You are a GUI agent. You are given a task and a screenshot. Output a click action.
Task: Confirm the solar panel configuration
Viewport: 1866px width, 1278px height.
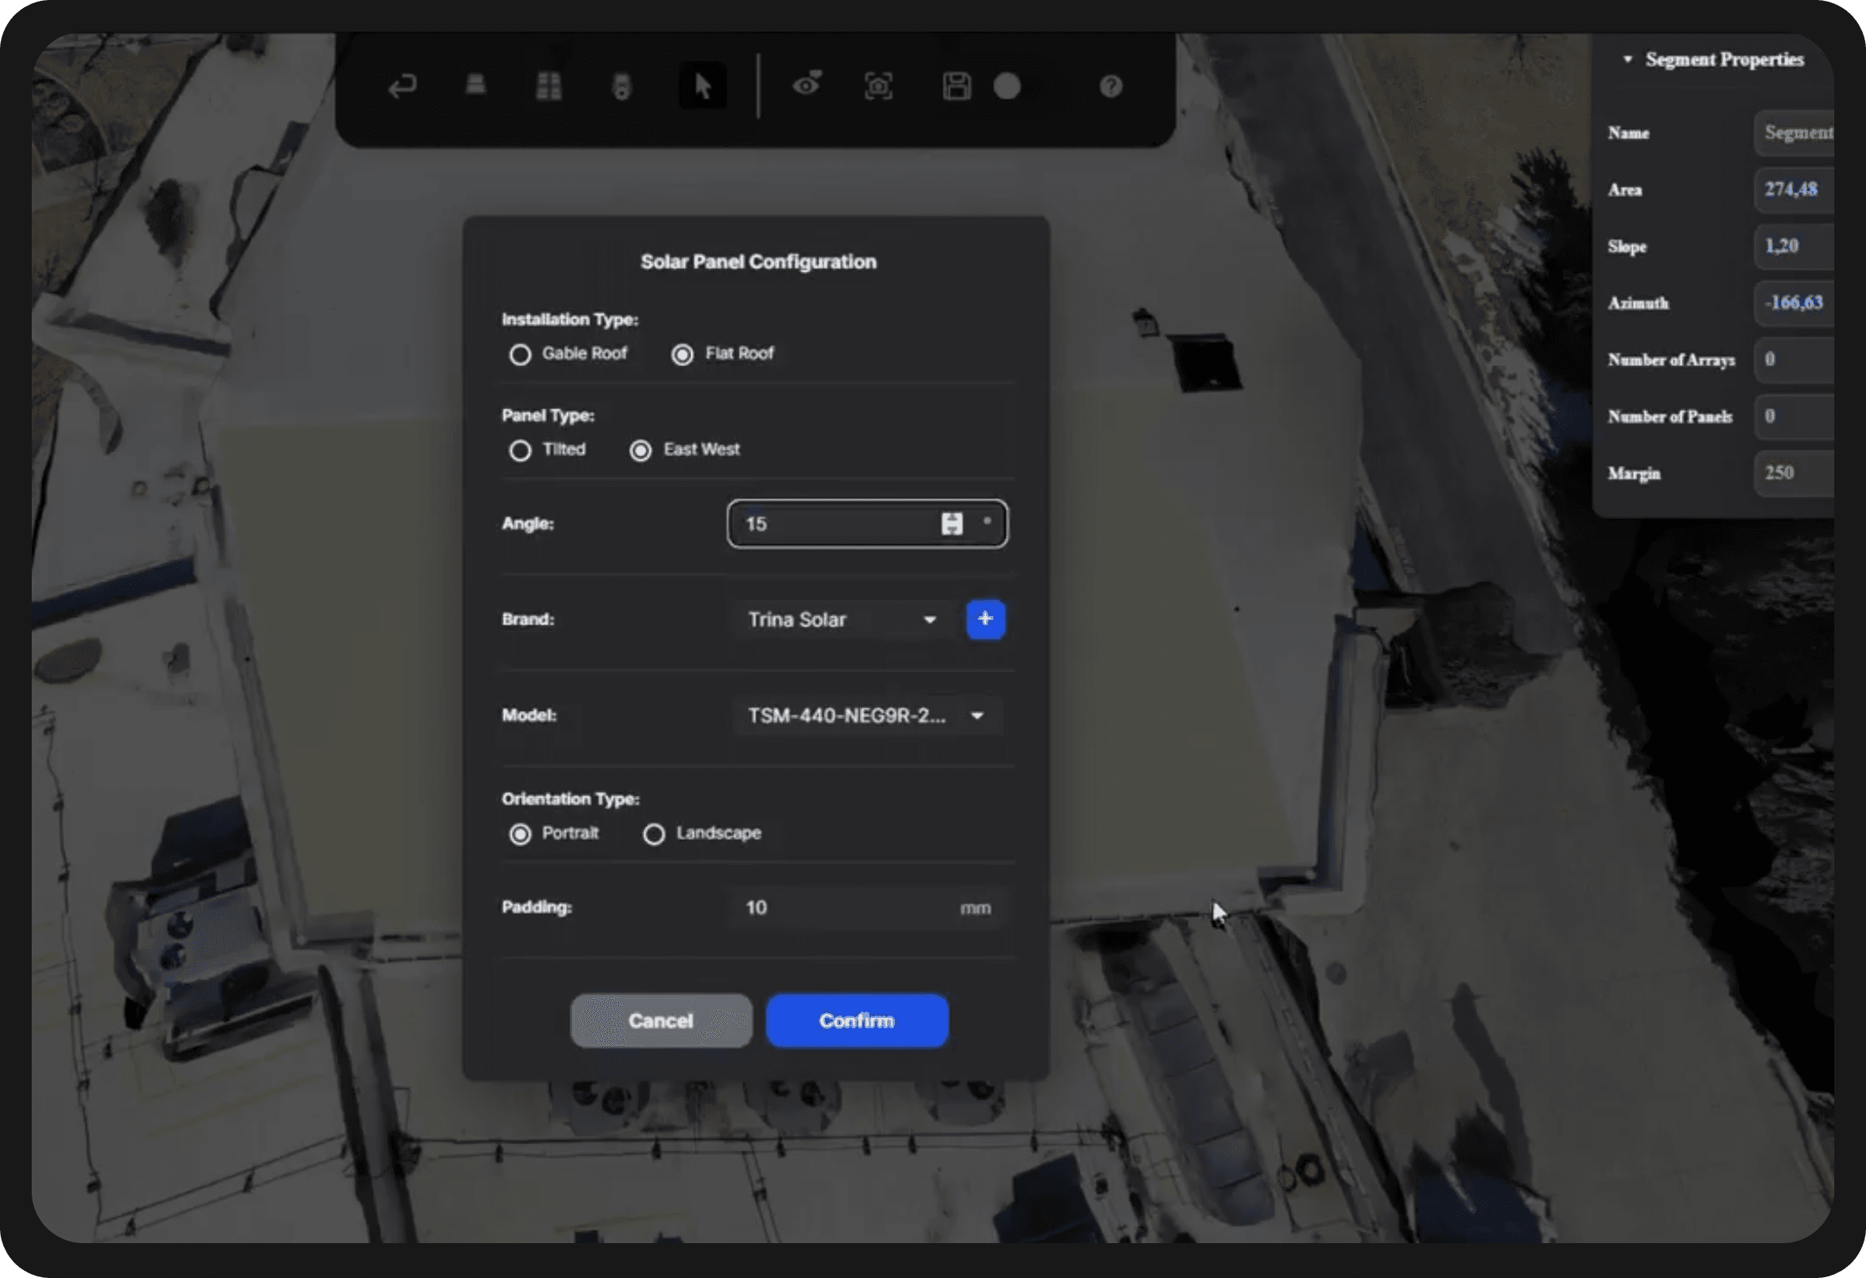pos(857,1020)
